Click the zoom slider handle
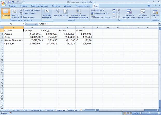Image resolution: width=161 pixels, height=115 pixels. 150,113
